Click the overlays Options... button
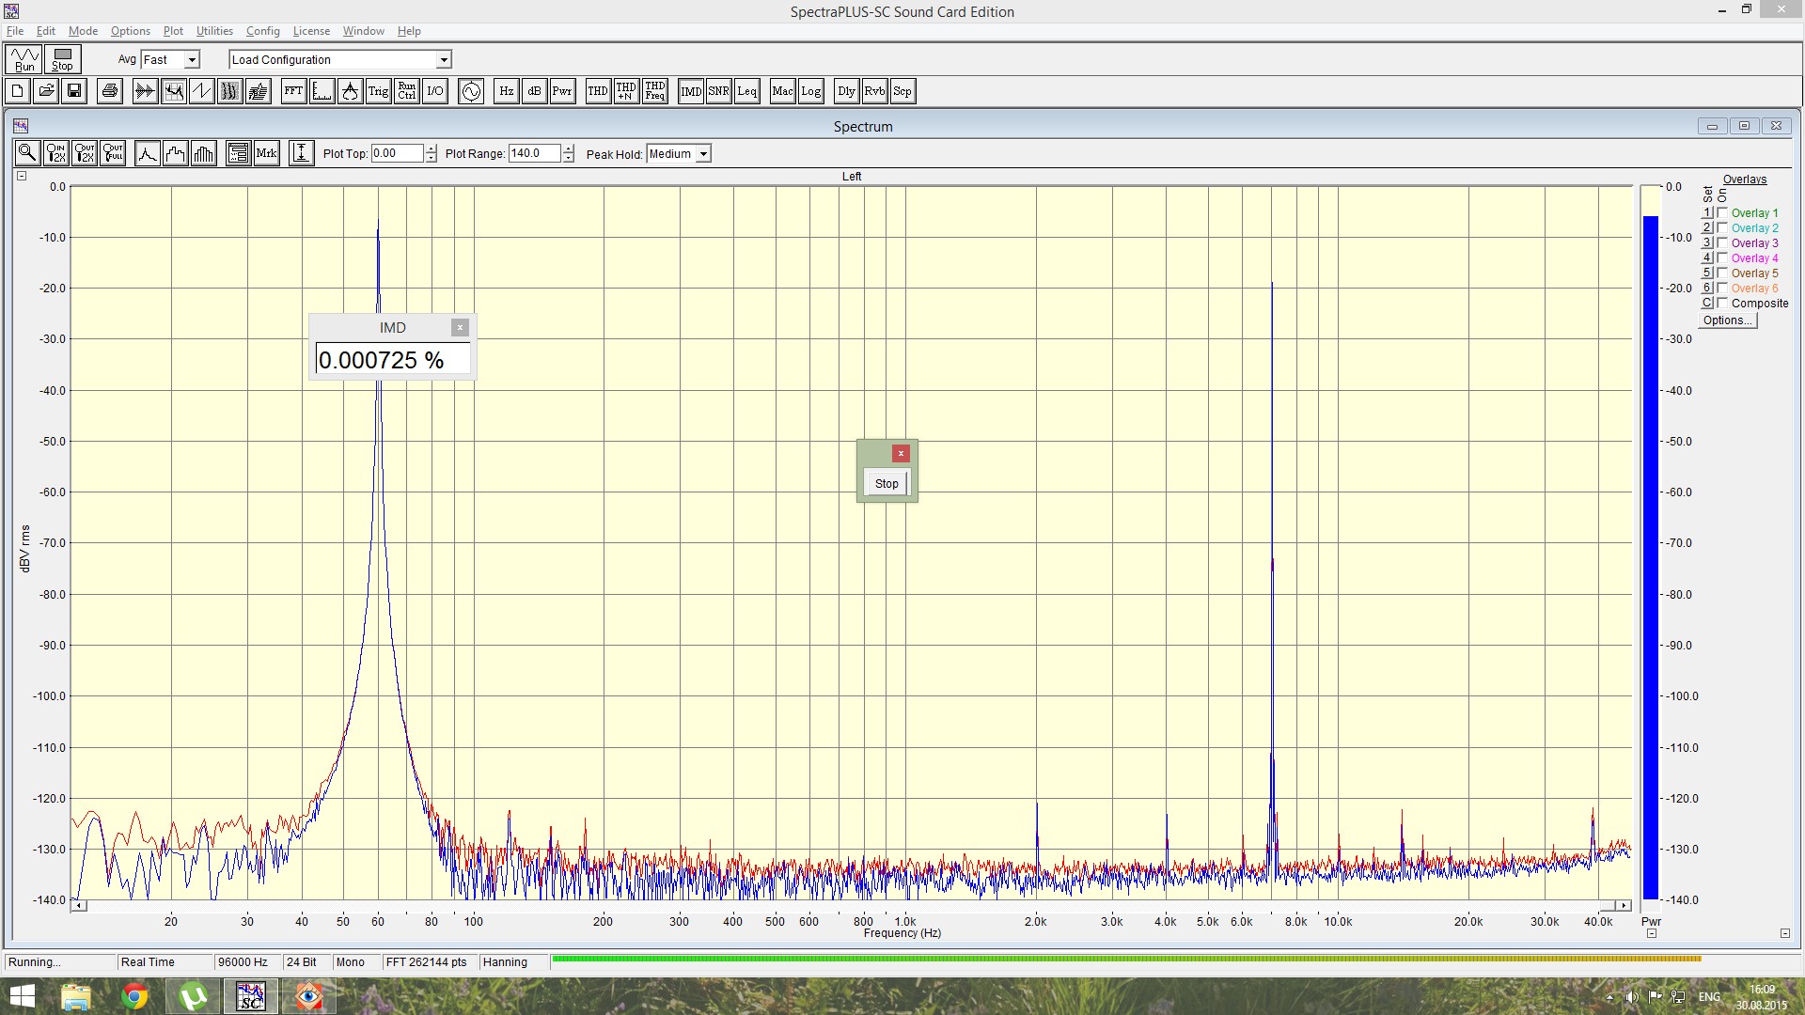Viewport: 1805px width, 1015px height. [1727, 320]
